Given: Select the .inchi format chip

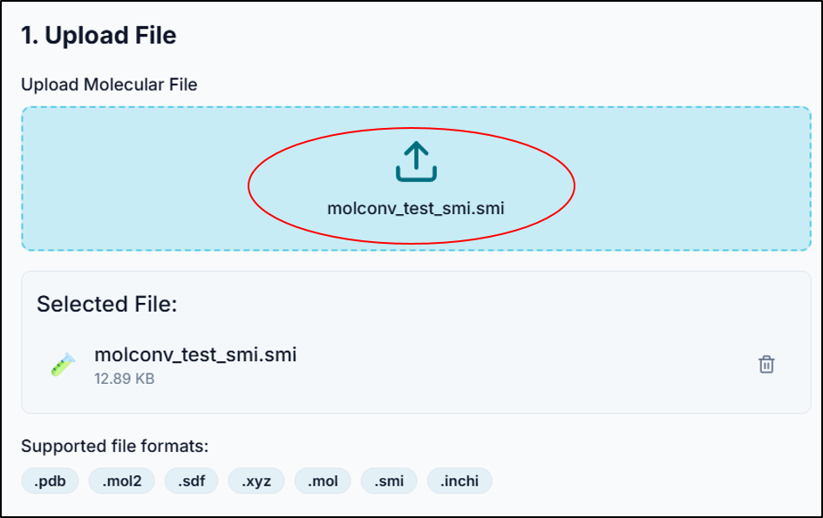Looking at the screenshot, I should tap(459, 481).
